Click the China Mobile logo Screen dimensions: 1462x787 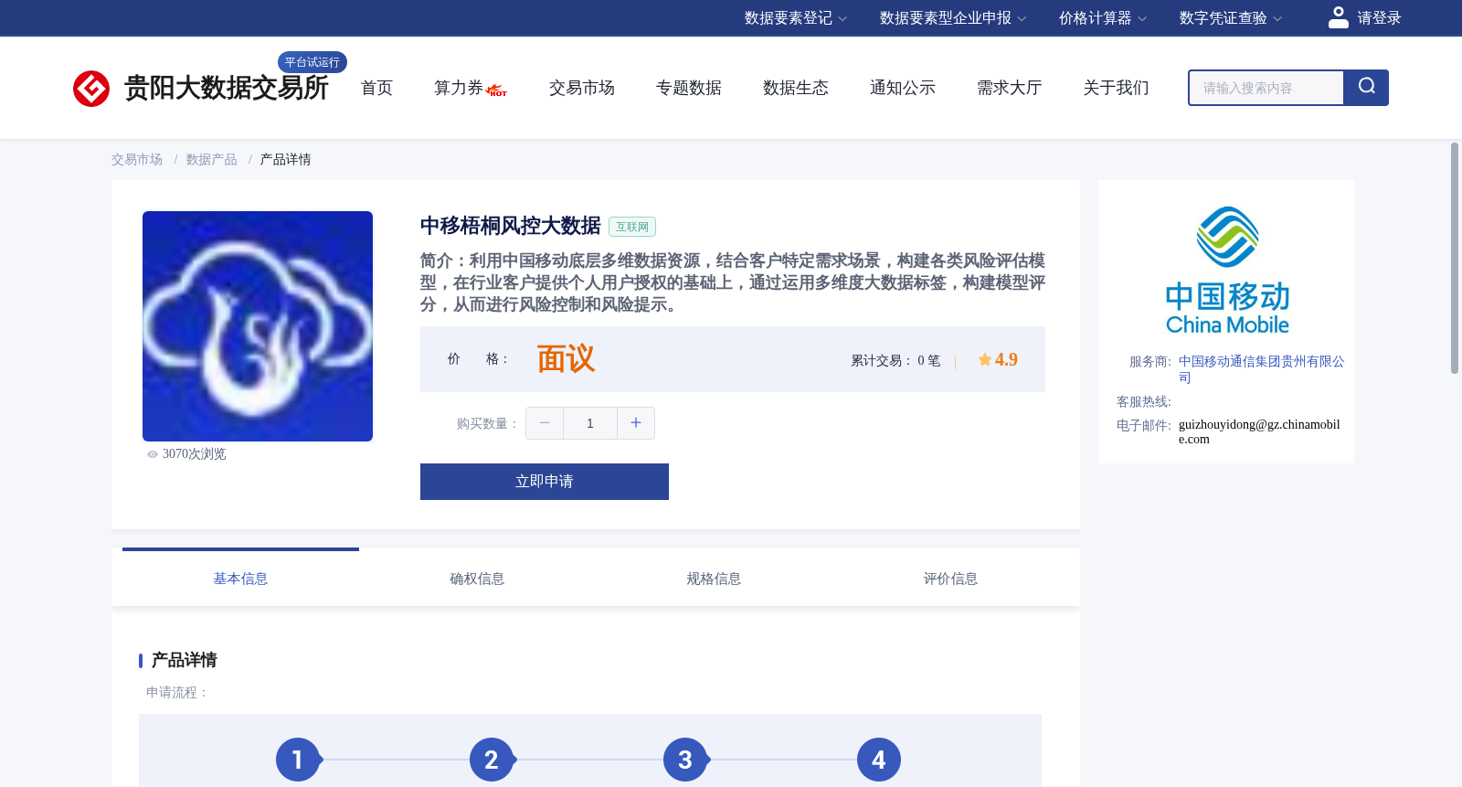pyautogui.click(x=1227, y=271)
